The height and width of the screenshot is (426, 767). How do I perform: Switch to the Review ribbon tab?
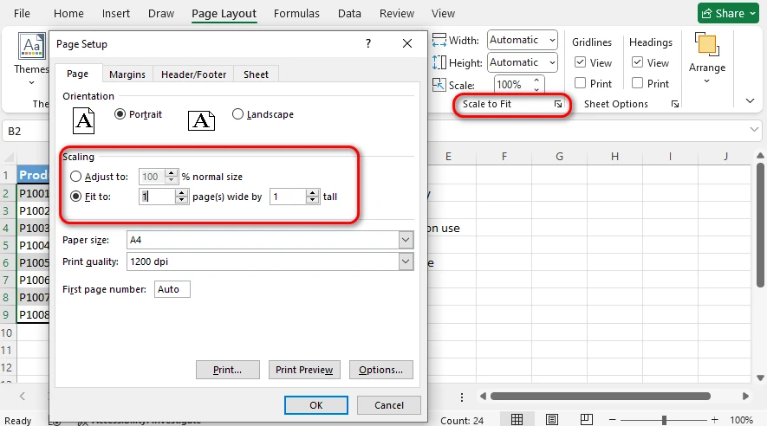397,14
